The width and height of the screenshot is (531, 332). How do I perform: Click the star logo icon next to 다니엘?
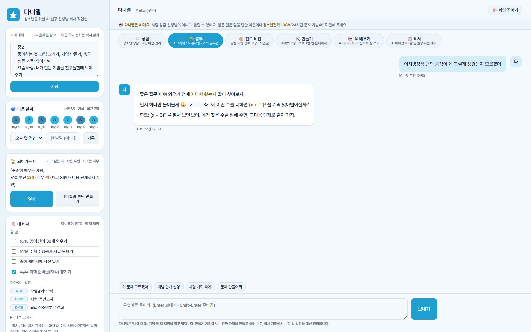click(x=13, y=15)
